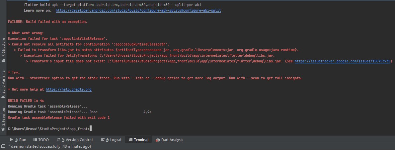Open the Logcat tab

pos(112,140)
